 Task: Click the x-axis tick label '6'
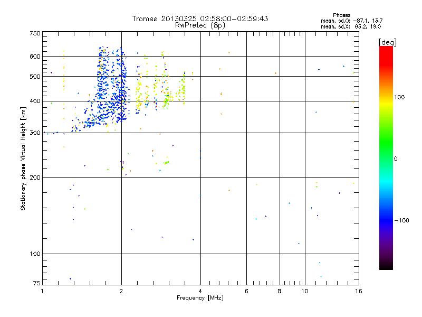pyautogui.click(x=246, y=291)
